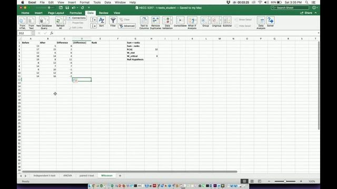337x189 pixels.
Task: Click the Ungroup icon
Action: [x=215, y=20]
